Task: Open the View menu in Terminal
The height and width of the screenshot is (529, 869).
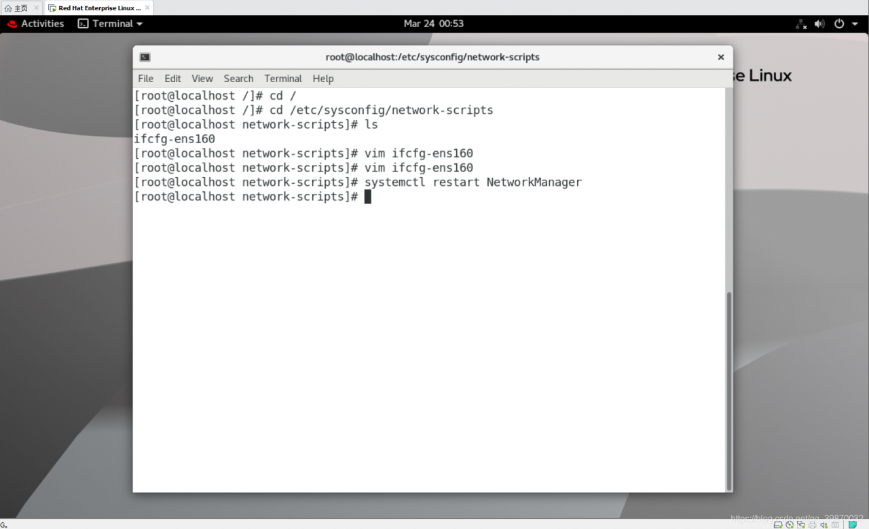Action: [202, 79]
